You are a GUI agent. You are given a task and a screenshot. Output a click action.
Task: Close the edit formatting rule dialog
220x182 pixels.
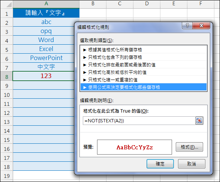[201, 26]
